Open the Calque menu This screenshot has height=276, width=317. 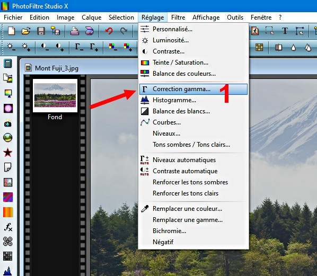tap(91, 17)
